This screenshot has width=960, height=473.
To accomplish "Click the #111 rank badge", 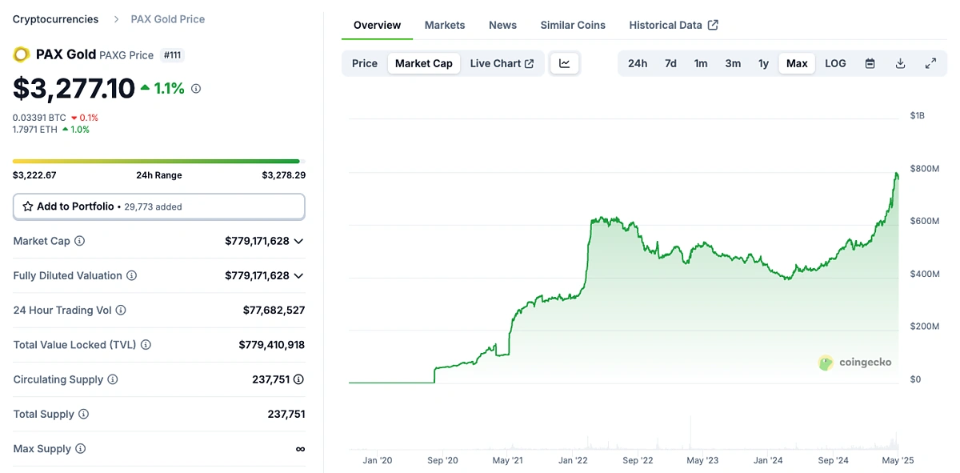I will [173, 55].
